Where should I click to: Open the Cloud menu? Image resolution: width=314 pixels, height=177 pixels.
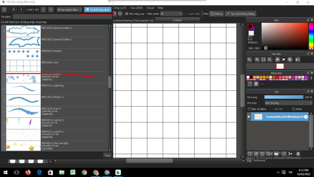click(x=150, y=8)
